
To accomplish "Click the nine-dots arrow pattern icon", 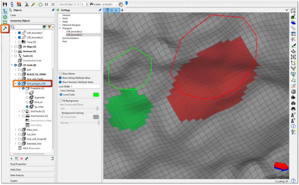I will coord(293,57).
